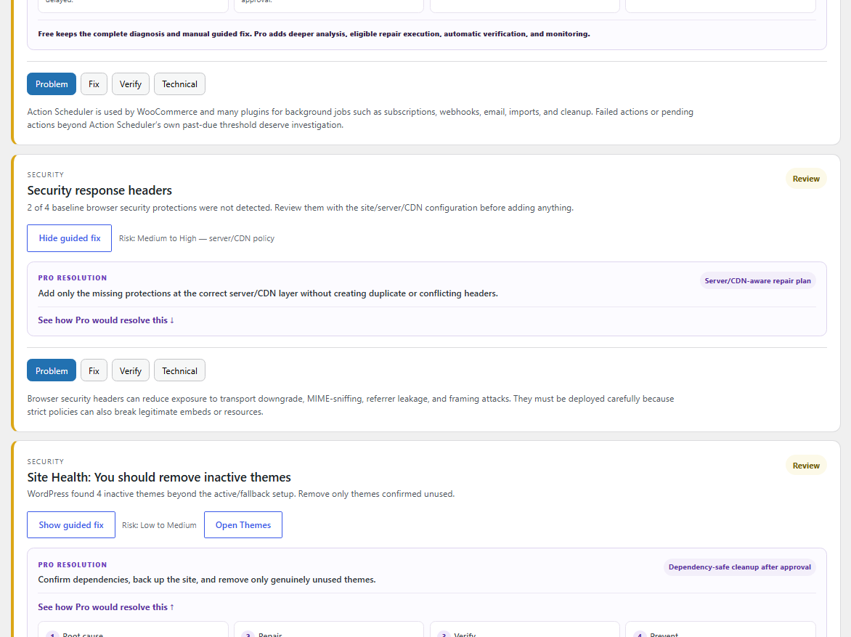The width and height of the screenshot is (851, 637).
Task: Select the Problem tab above the Action Scheduler description
Action: [52, 84]
